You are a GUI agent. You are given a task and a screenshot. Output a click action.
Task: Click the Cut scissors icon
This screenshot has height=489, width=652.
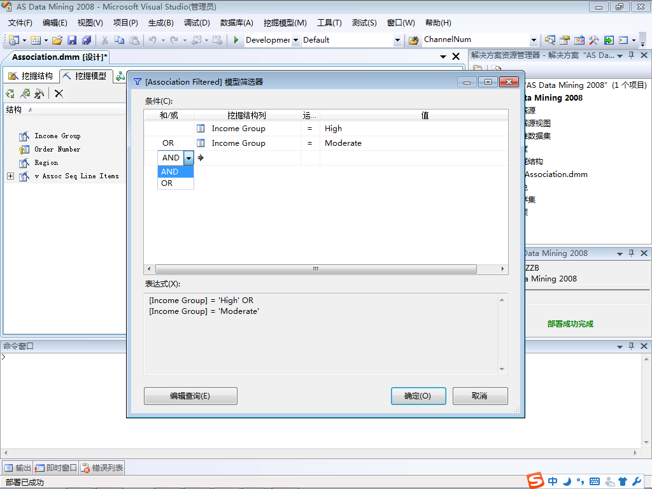click(105, 40)
